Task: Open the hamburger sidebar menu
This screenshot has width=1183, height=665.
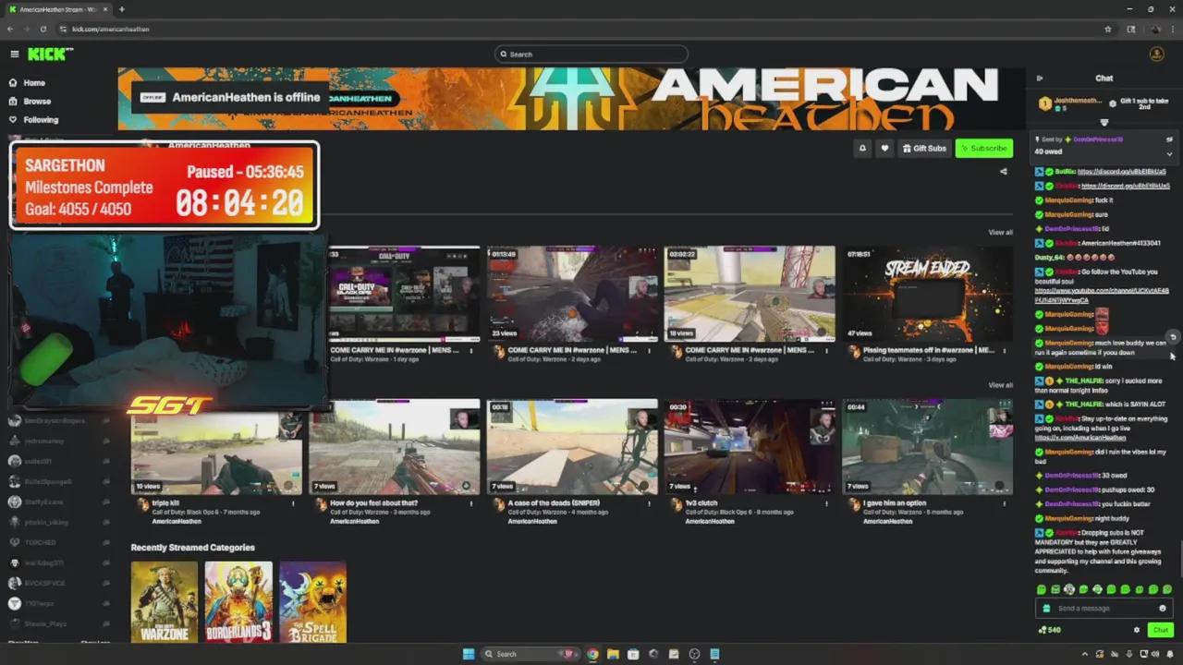Action: coord(14,54)
